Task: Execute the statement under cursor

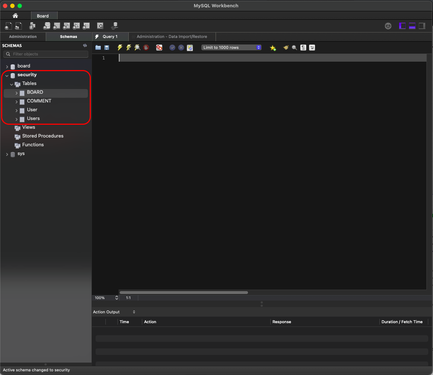Action: pyautogui.click(x=129, y=47)
